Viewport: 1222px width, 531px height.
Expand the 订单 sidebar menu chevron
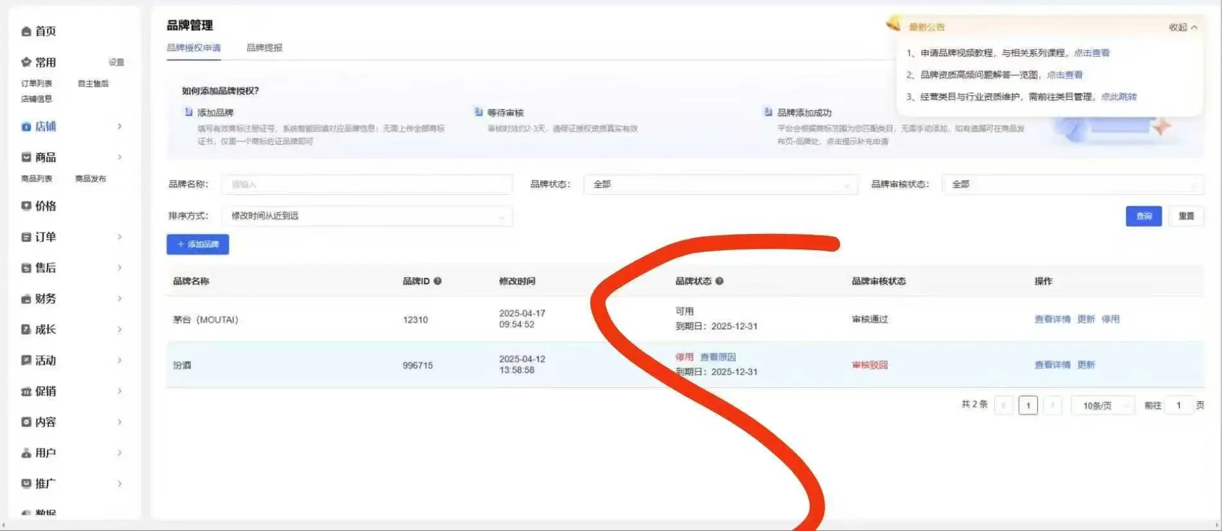[x=120, y=237]
